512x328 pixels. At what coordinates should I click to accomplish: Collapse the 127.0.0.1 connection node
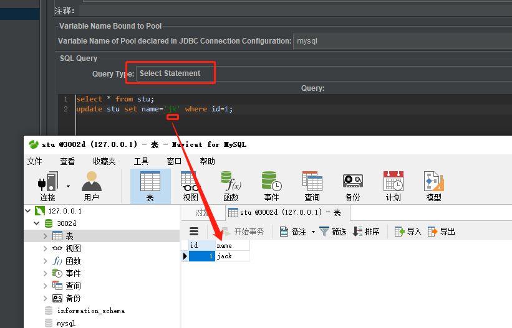[28, 211]
